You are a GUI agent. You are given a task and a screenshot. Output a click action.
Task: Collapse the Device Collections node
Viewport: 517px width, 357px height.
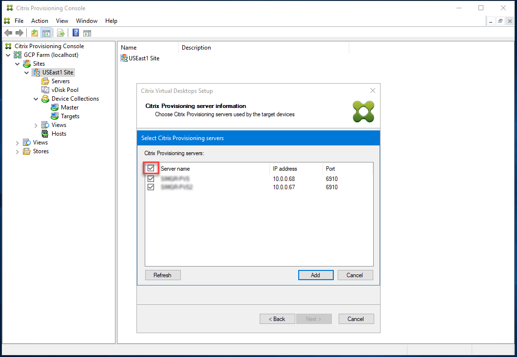36,98
